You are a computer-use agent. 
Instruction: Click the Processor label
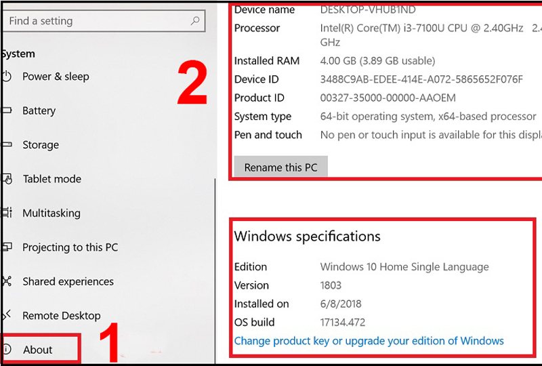(x=257, y=28)
